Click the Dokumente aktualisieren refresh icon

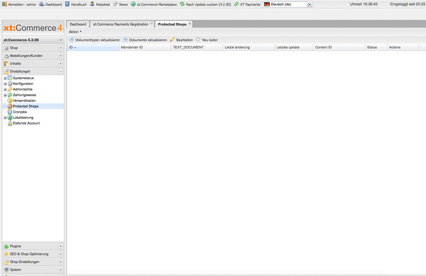pyautogui.click(x=125, y=39)
